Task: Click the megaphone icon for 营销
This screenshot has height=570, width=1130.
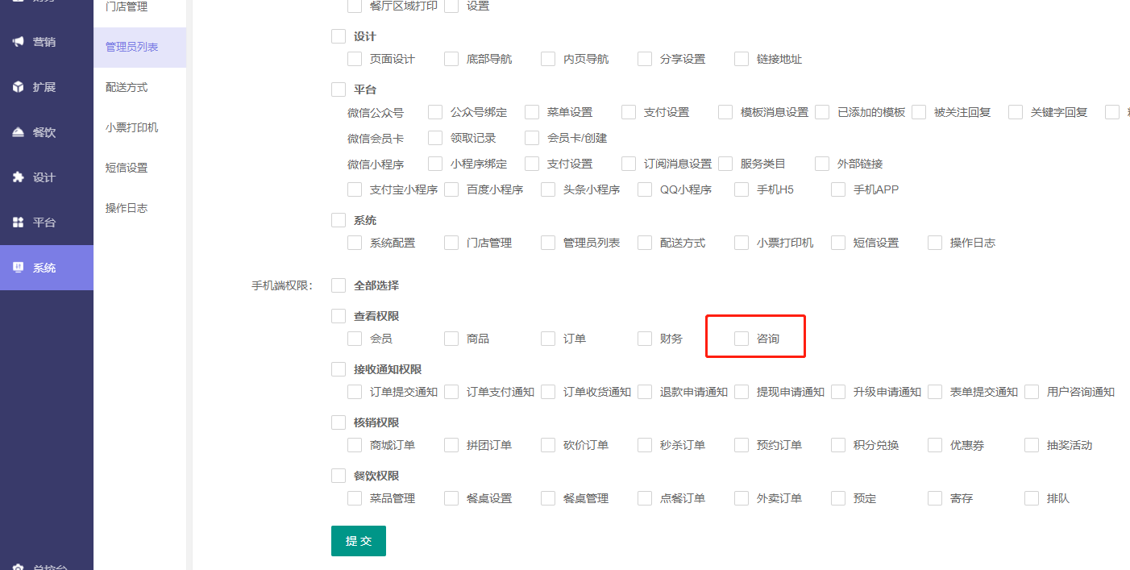Action: pos(19,42)
